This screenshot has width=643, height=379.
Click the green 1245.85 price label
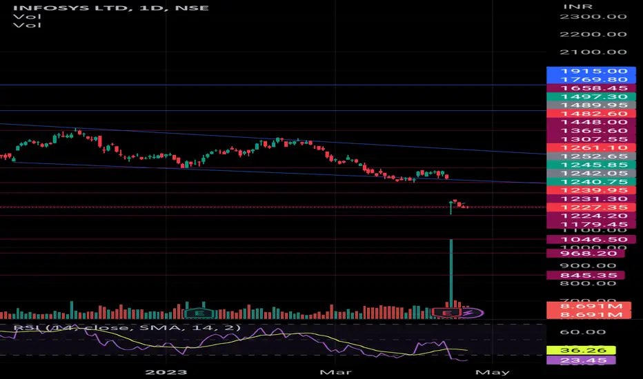click(591, 165)
